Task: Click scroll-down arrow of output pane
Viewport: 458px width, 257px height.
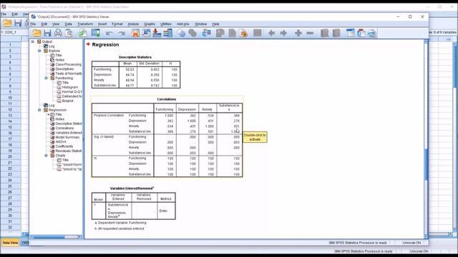Action: (x=426, y=236)
